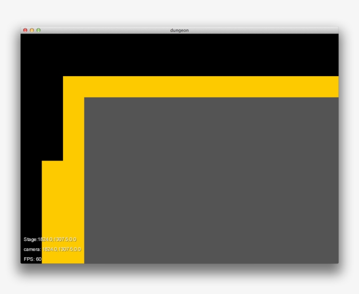Click the value 60 in the FPS readout
Image resolution: width=359 pixels, height=294 pixels.
point(39,259)
